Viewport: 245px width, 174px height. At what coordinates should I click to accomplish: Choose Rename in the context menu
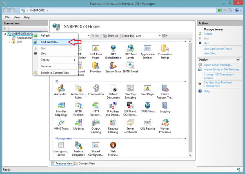tap(55, 66)
